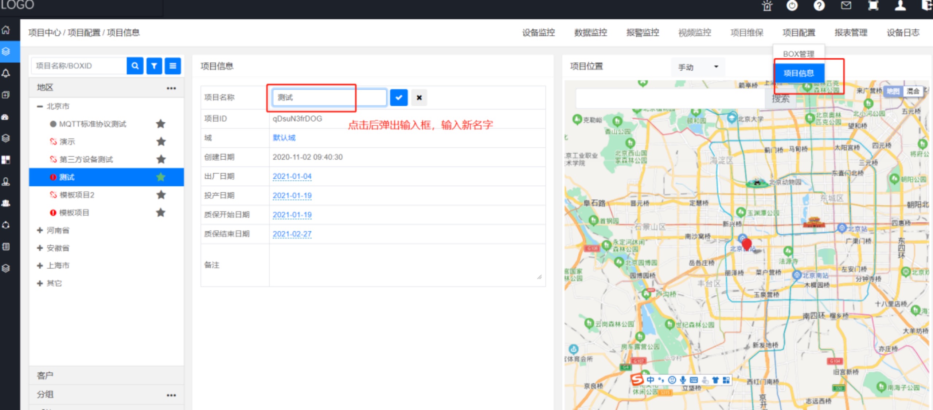Open the help question mark icon

819,6
